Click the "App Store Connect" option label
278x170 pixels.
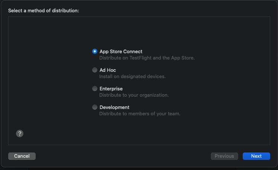(121, 51)
